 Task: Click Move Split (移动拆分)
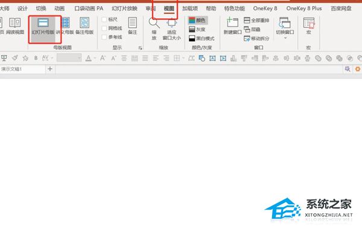coord(256,39)
